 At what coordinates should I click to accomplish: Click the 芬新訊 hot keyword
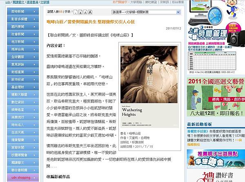(165, 2)
